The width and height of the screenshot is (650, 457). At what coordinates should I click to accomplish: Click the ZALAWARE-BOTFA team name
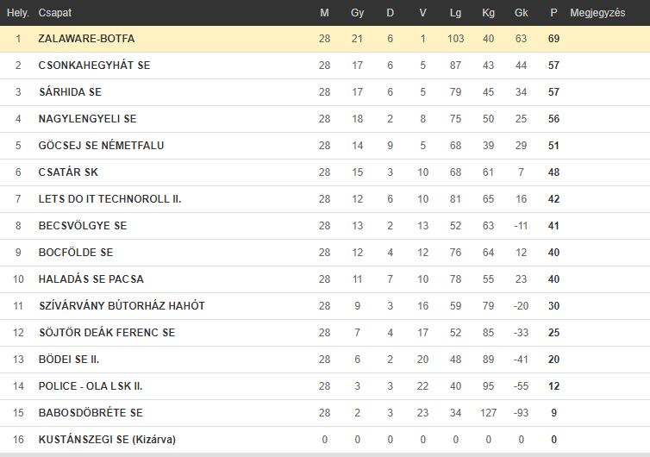pos(86,39)
